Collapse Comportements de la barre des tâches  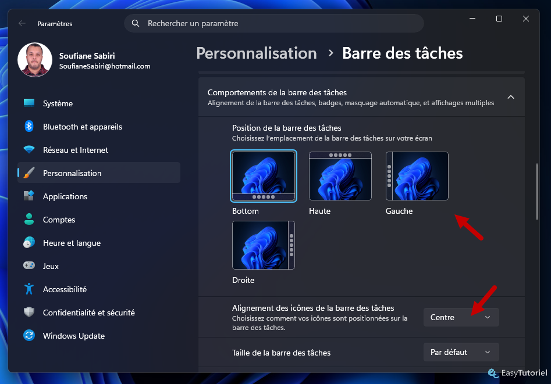coord(511,97)
